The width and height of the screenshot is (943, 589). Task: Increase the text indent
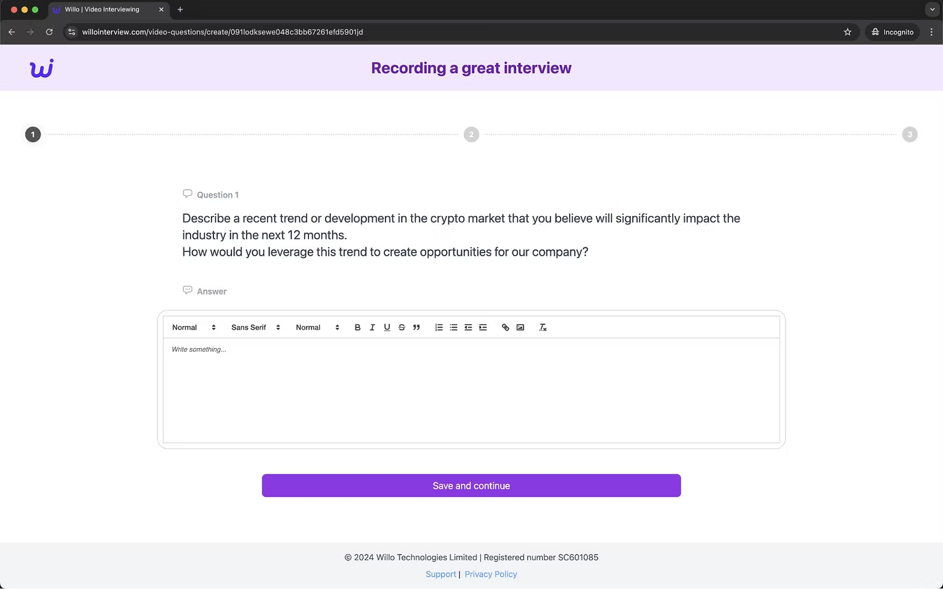[483, 327]
